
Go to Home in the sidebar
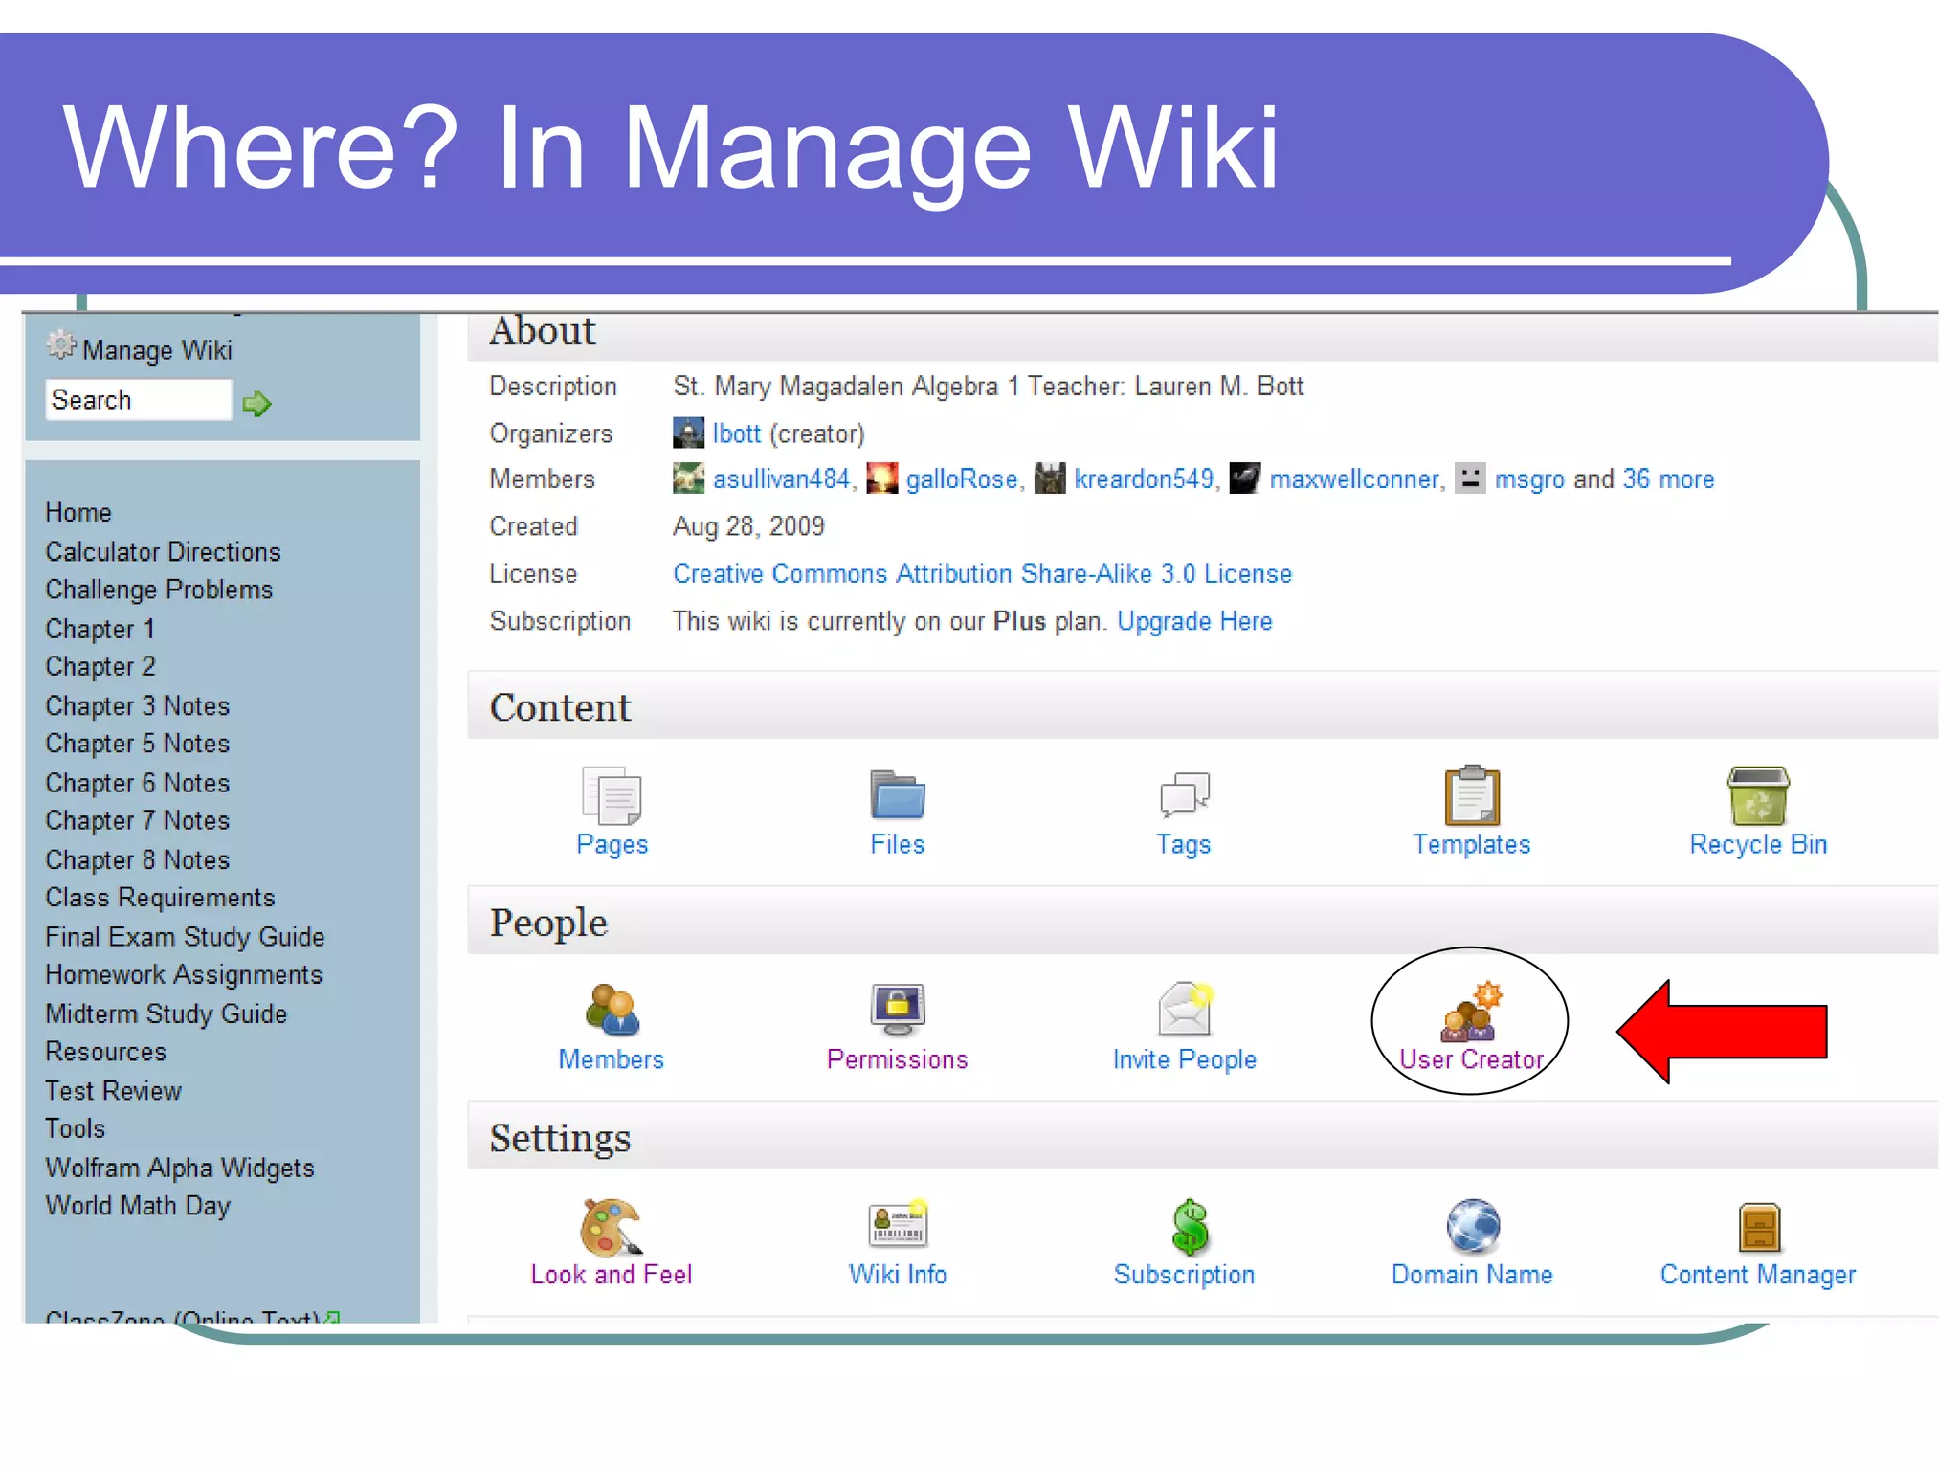click(x=78, y=513)
